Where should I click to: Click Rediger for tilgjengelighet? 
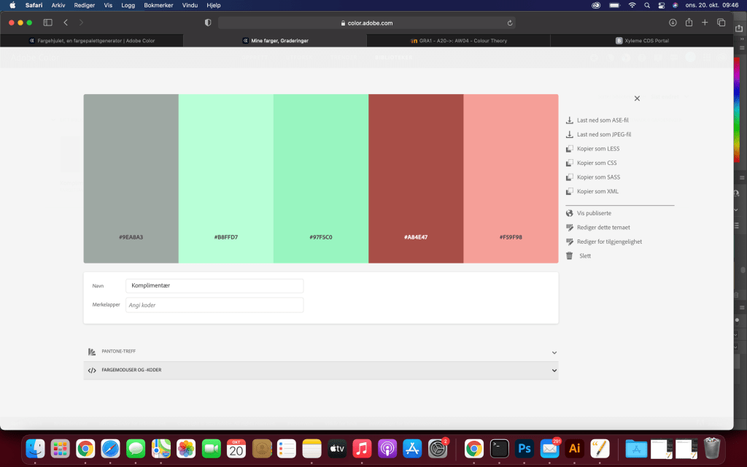click(x=609, y=242)
